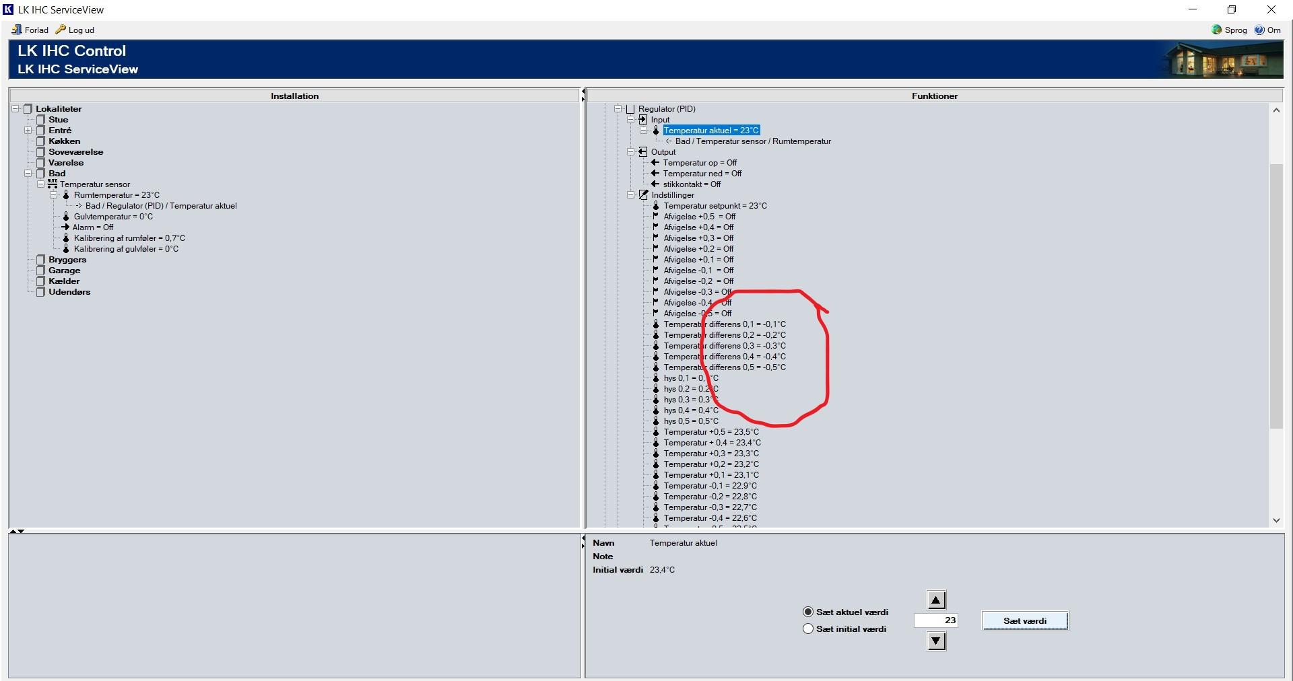The image size is (1293, 681).
Task: Click the increase value up arrow button
Action: 936,600
